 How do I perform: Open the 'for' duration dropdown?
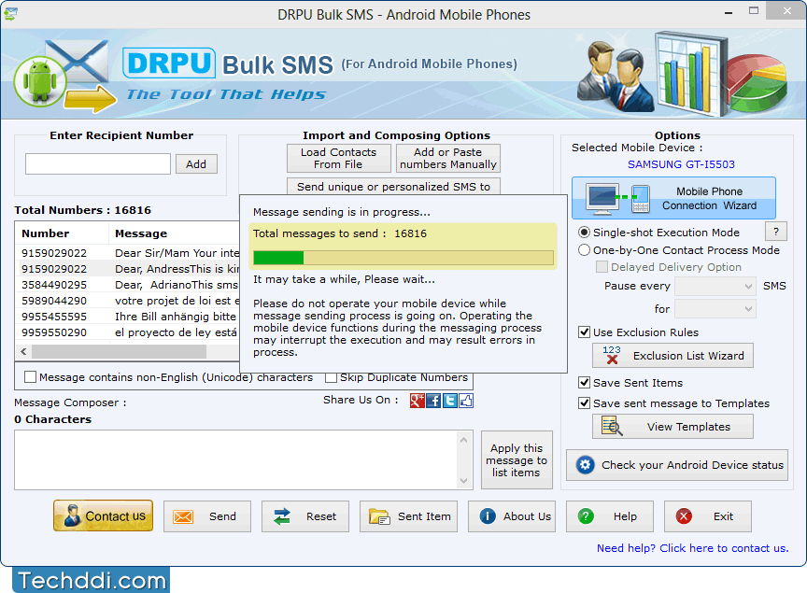click(x=715, y=309)
